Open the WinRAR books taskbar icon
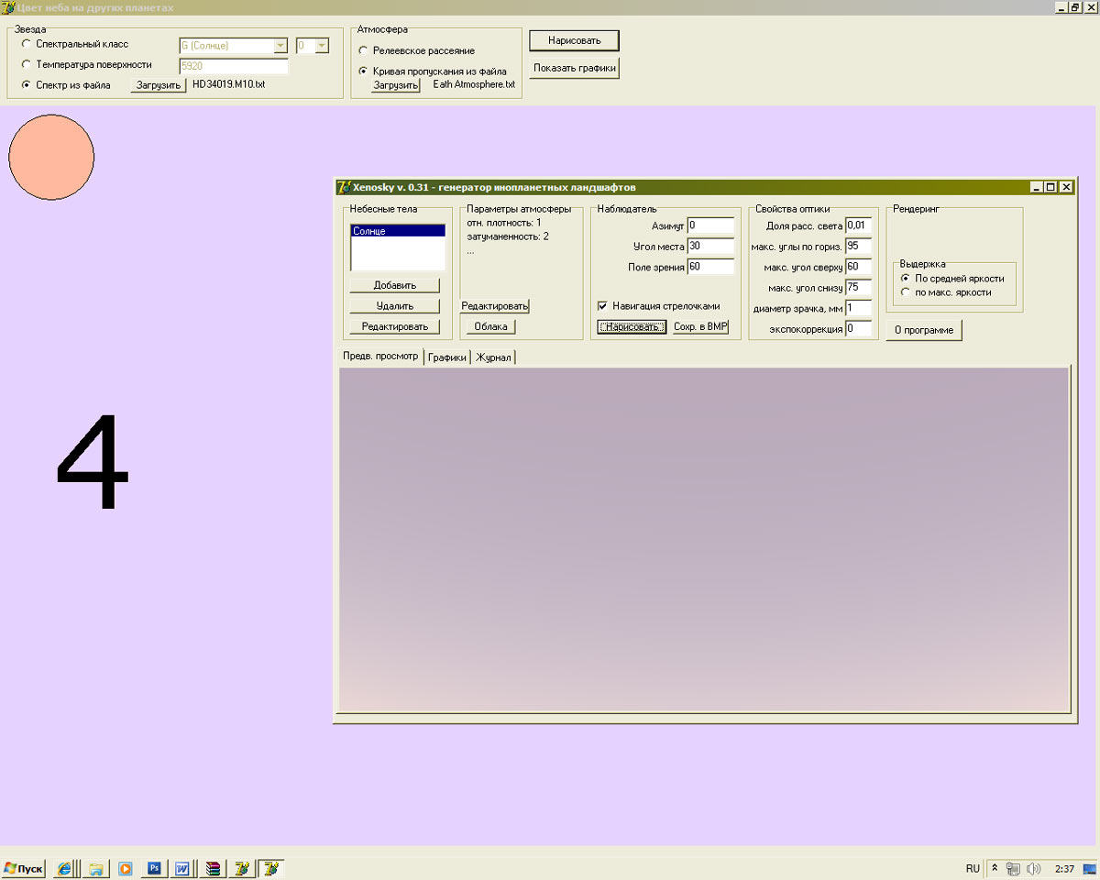Viewport: 1100px width, 880px height. coord(213,868)
